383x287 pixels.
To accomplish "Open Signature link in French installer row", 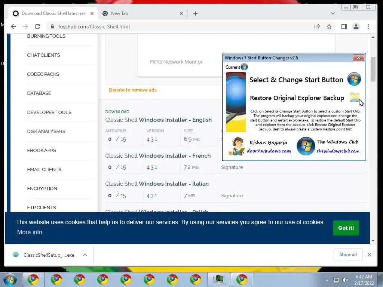I will click(232, 167).
